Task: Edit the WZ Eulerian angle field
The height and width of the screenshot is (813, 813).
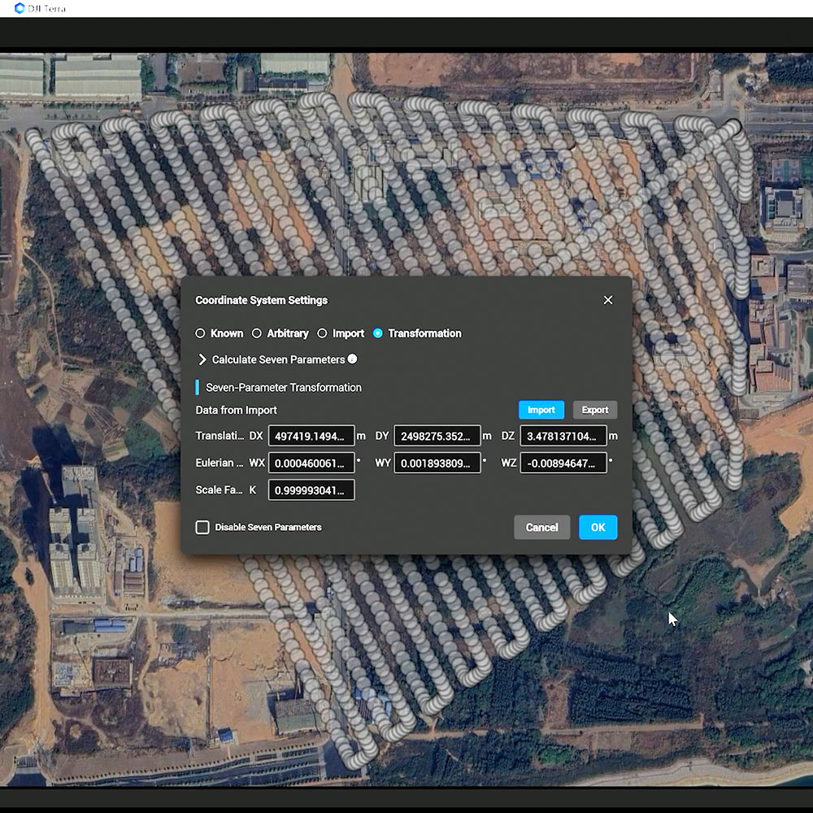Action: [563, 463]
